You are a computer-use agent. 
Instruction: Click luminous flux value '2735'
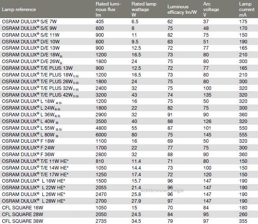101,221
